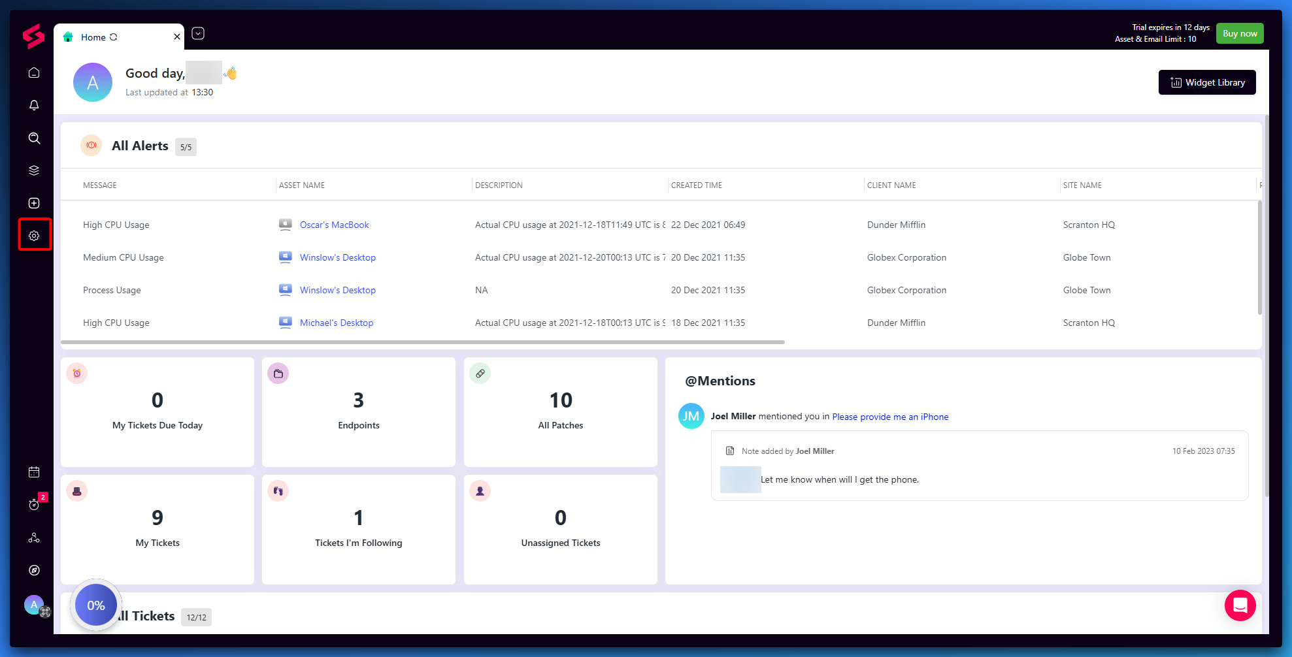This screenshot has height=657, width=1292.
Task: Open the All Patches card
Action: pos(561,412)
